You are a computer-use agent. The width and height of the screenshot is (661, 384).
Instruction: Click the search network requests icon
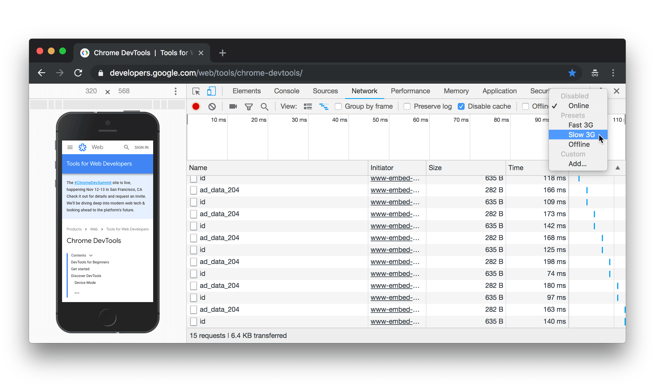[265, 106]
